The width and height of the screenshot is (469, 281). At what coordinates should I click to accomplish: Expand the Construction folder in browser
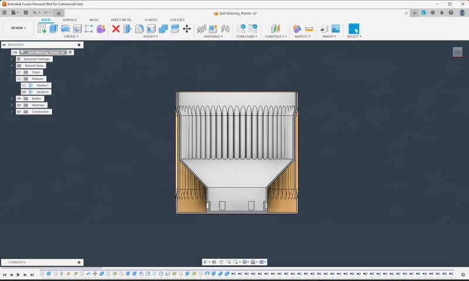12,112
